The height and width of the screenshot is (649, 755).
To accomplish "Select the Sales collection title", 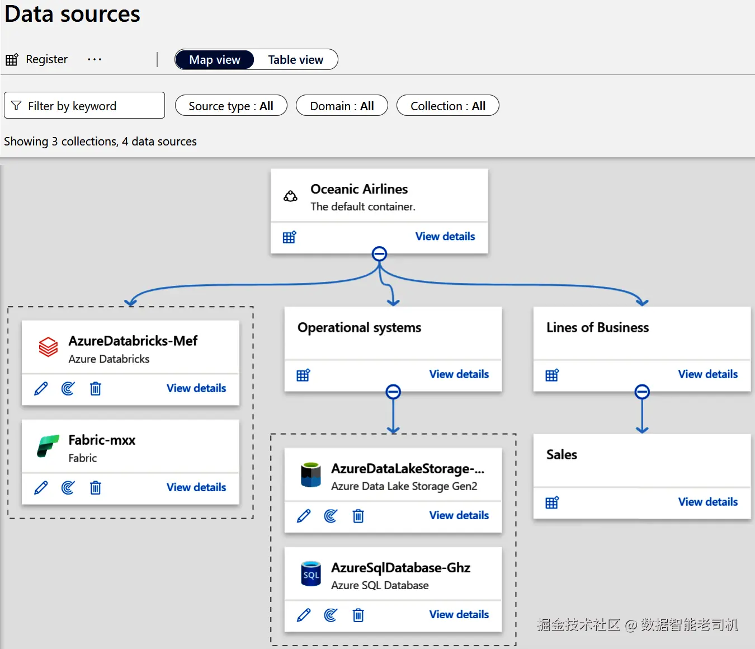I will click(x=561, y=455).
